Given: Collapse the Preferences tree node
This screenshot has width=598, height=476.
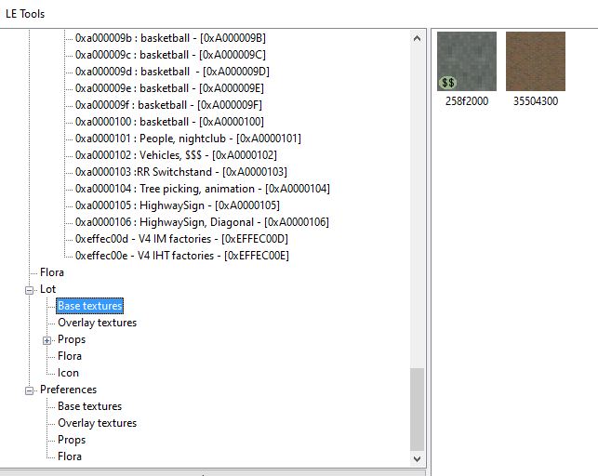Looking at the screenshot, I should point(30,390).
